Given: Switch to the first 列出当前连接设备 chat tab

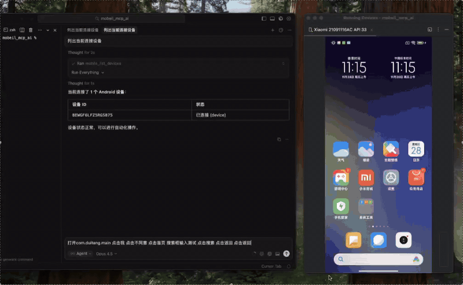Looking at the screenshot, I should point(83,30).
